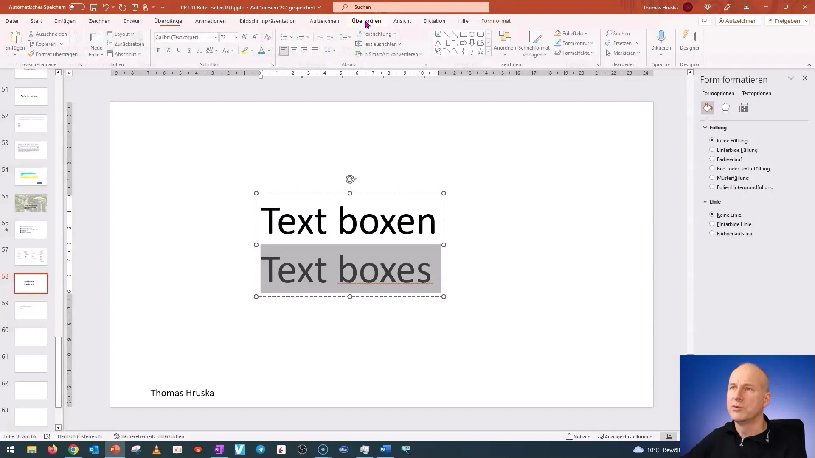
Task: Expand the Füllung section
Action: (x=719, y=128)
